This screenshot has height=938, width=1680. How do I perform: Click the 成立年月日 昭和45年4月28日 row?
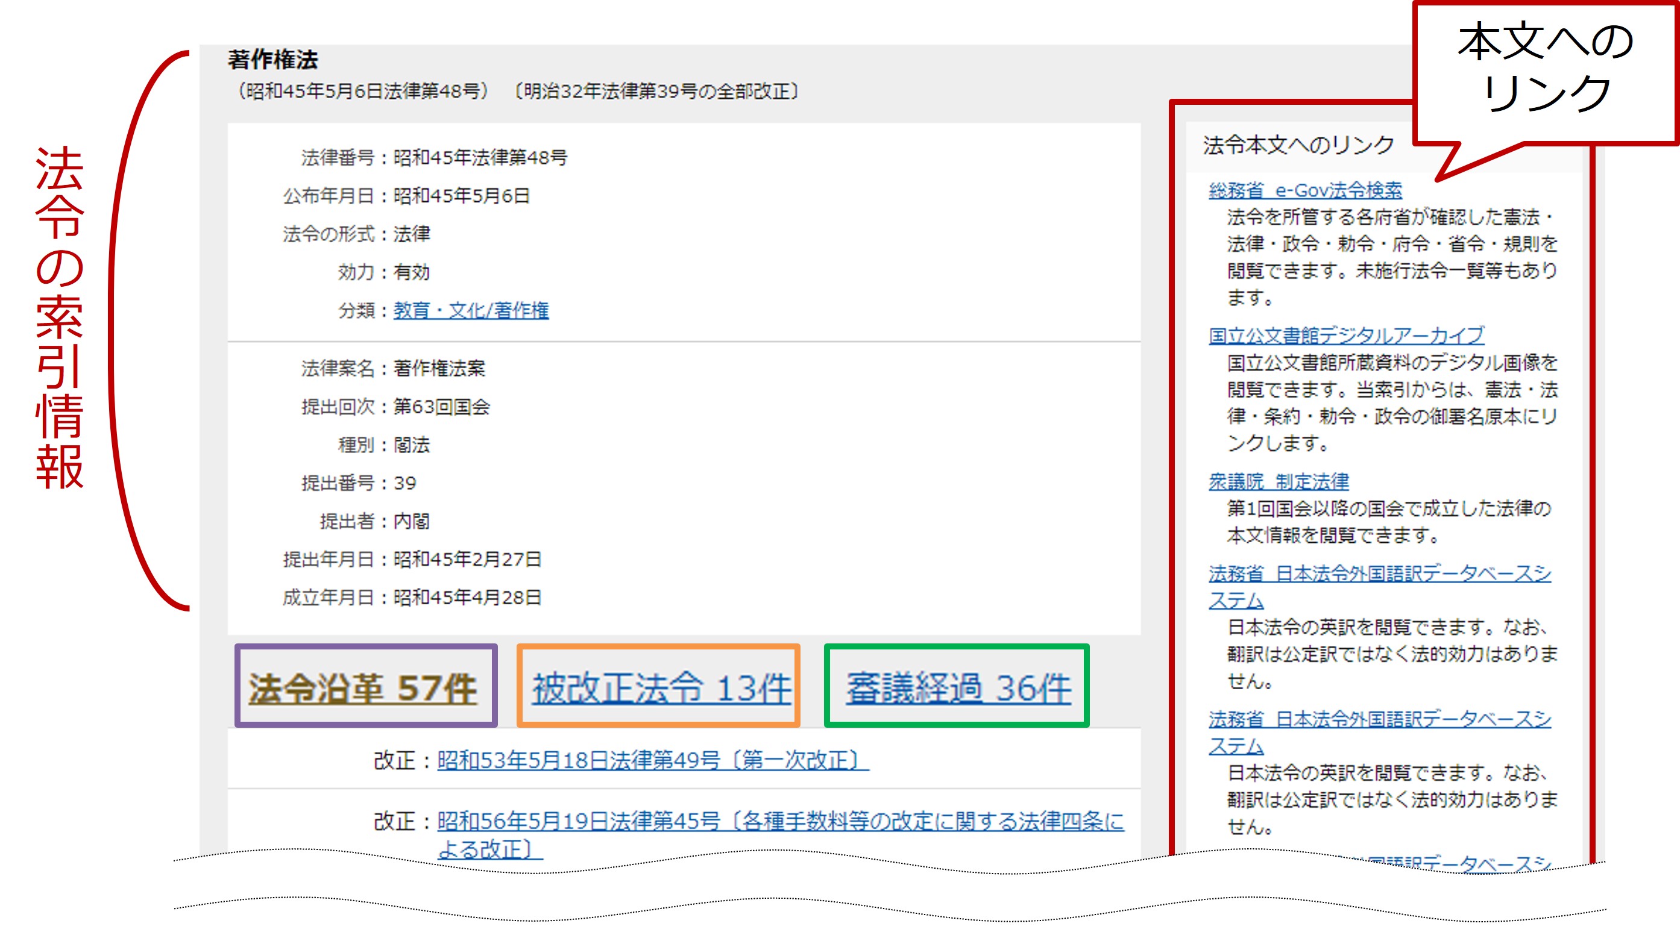tap(412, 598)
